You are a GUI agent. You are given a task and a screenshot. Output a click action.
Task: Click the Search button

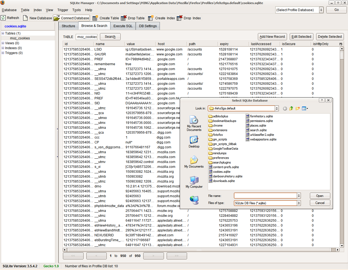click(x=110, y=37)
